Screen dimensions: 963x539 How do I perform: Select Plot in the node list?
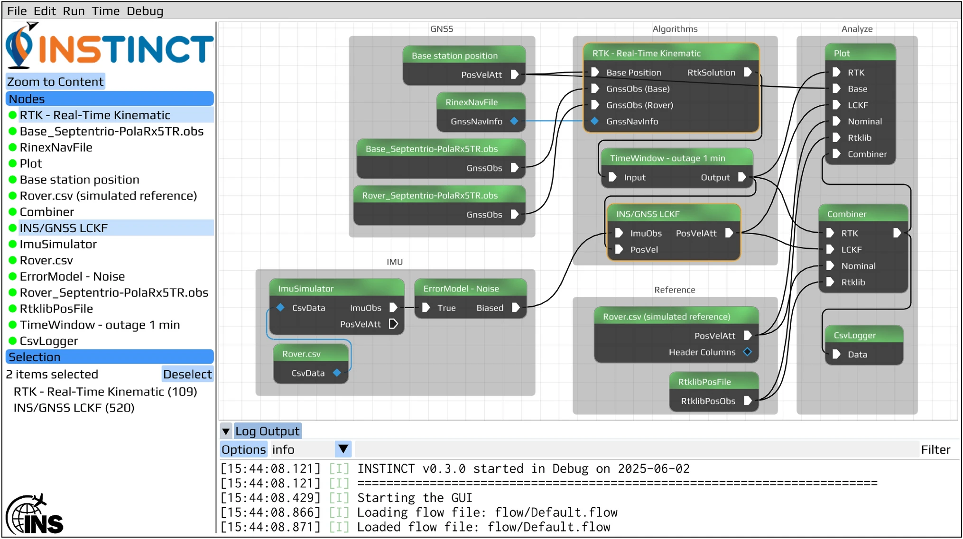point(31,164)
